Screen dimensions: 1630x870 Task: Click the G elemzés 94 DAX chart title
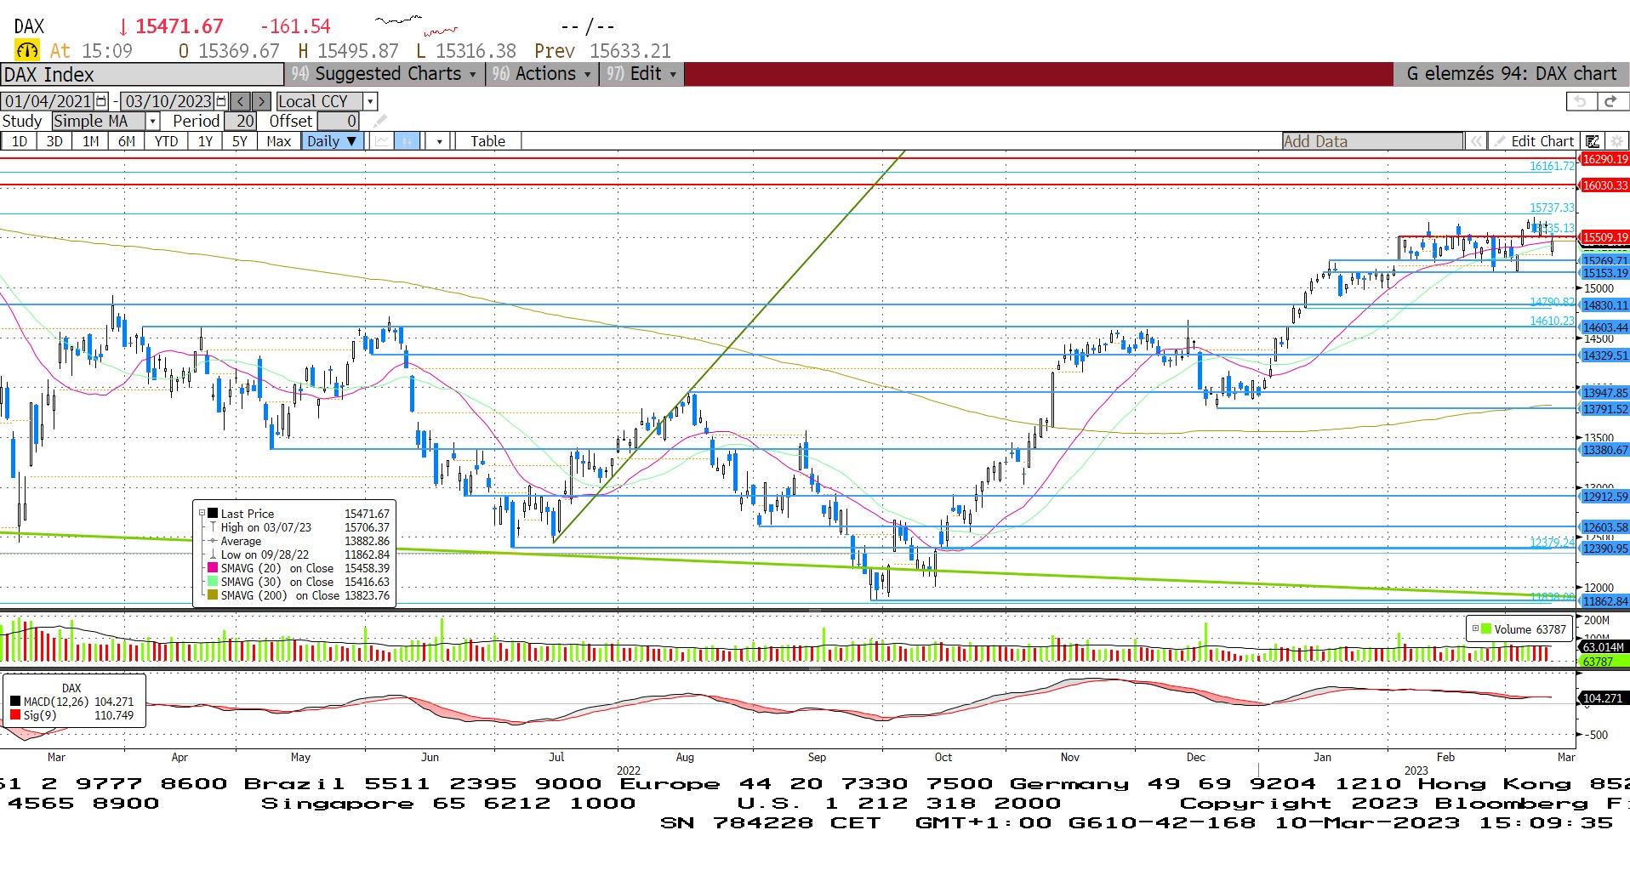point(1511,74)
